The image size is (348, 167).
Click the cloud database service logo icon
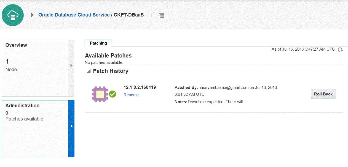click(x=13, y=15)
